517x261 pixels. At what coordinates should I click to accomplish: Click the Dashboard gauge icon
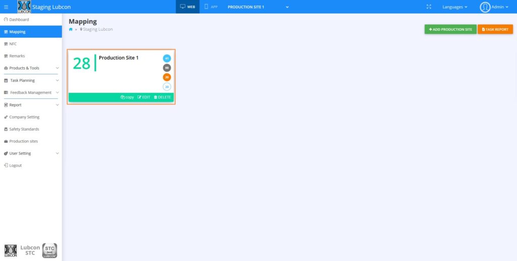point(6,20)
